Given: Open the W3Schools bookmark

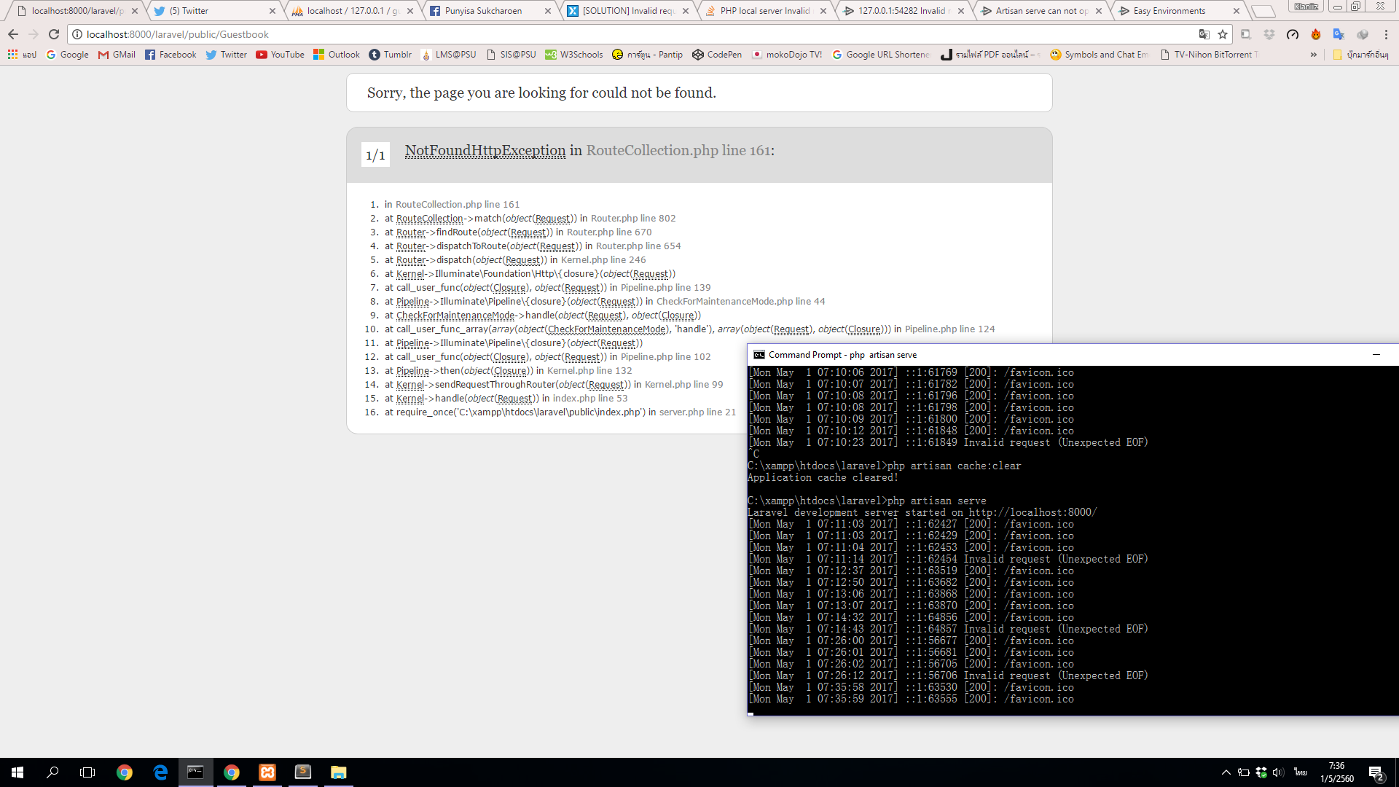Looking at the screenshot, I should 574,55.
